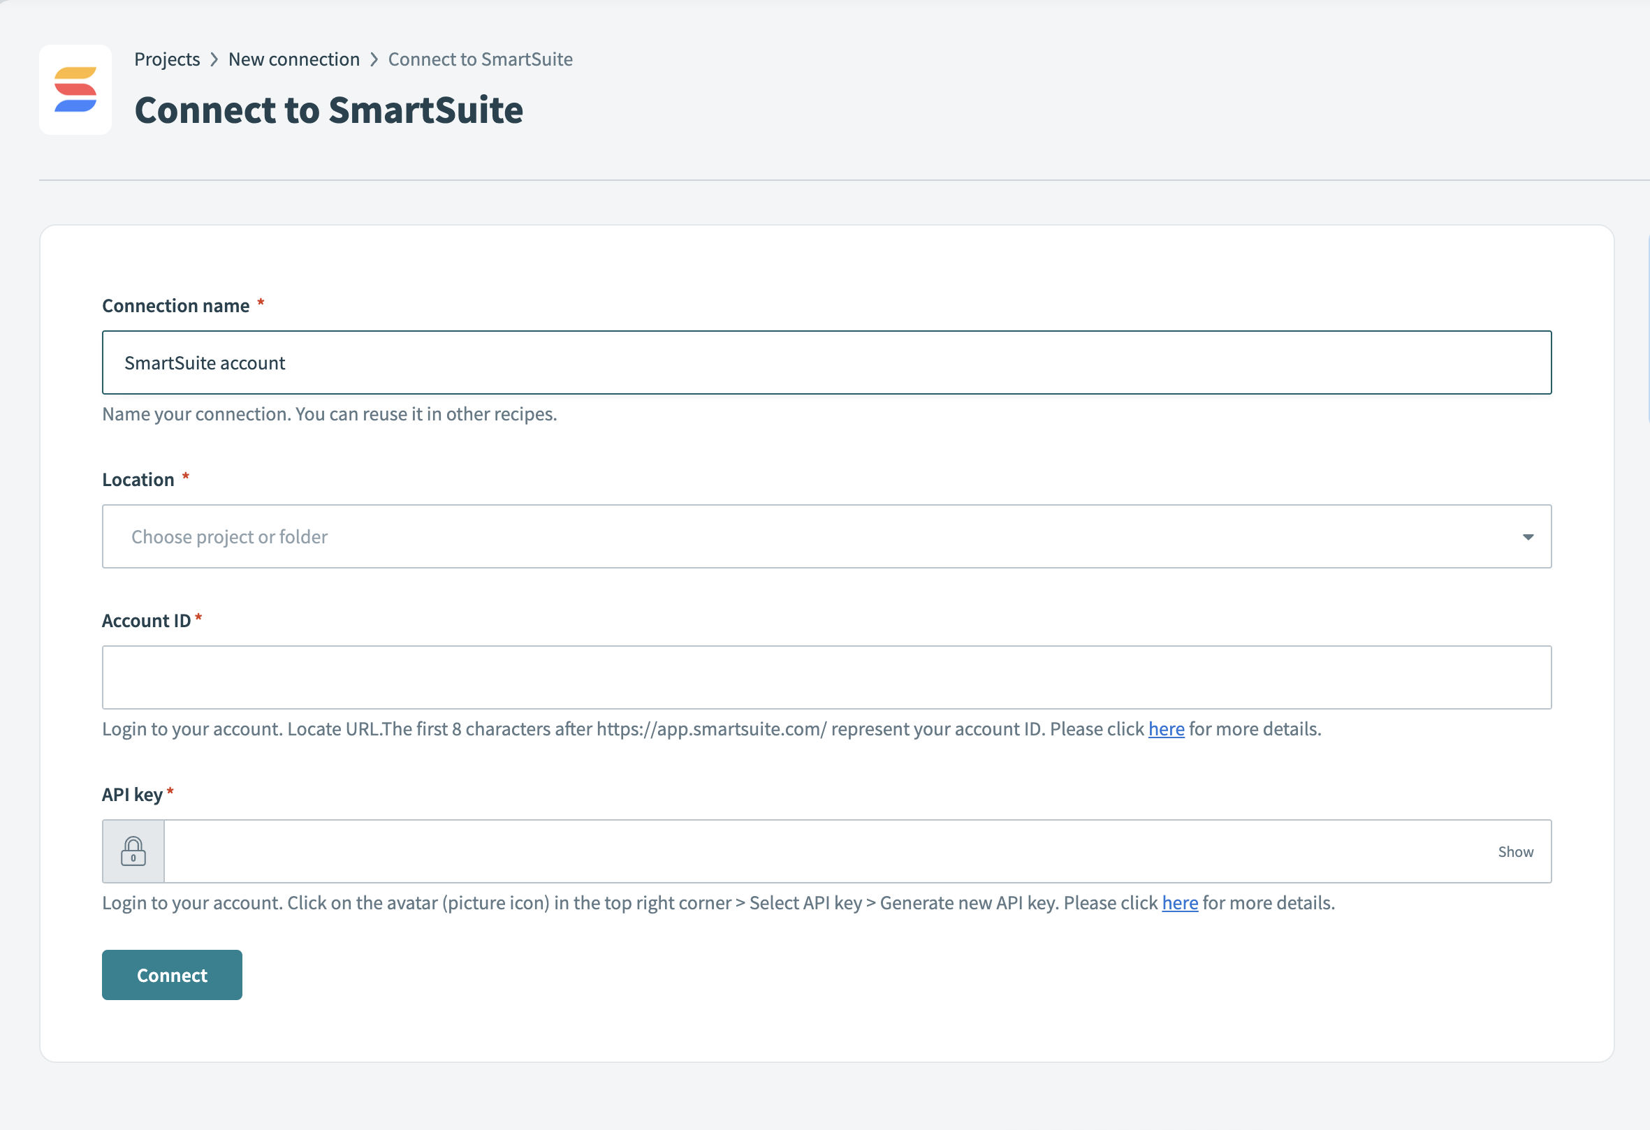Select Connect to SmartSuite breadcrumb

(x=480, y=59)
